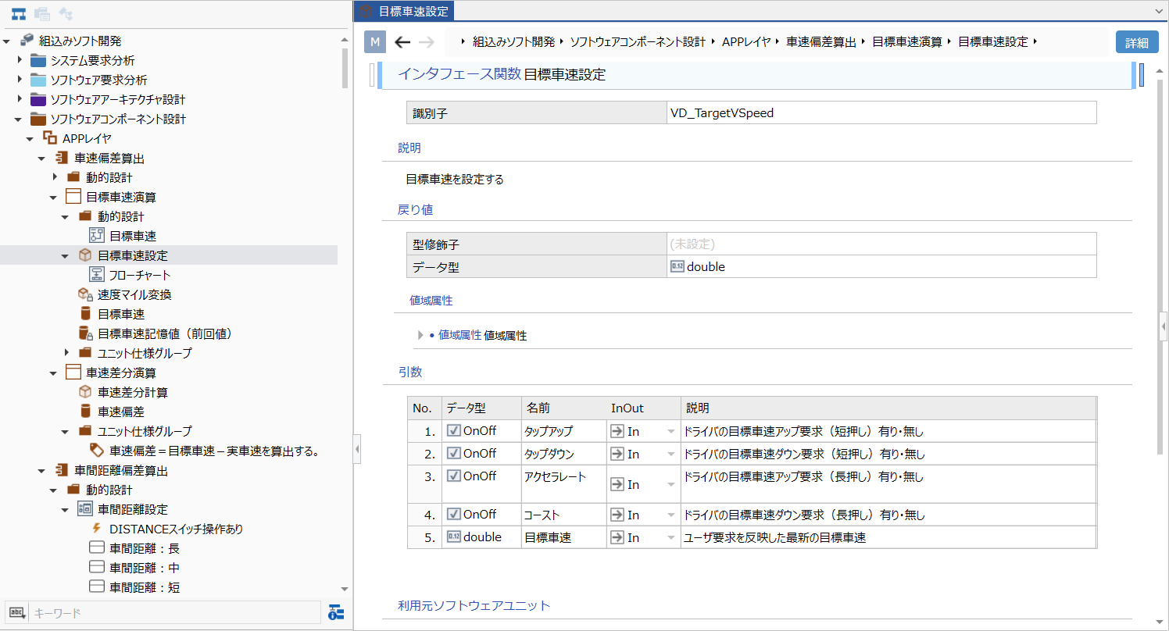Click the 詳細 button
This screenshot has height=631, width=1169.
[x=1137, y=42]
